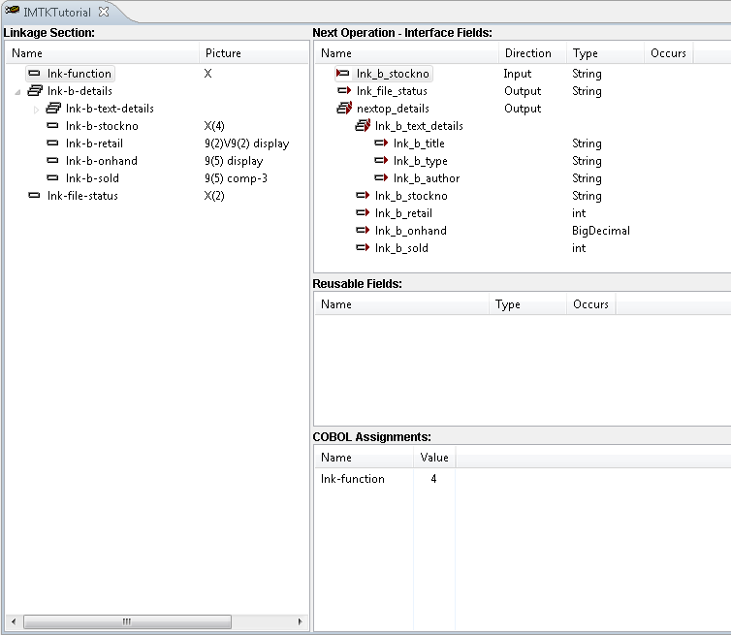Click the lnk-function field icon in Linkage Section
Image resolution: width=731 pixels, height=635 pixels.
pos(34,74)
